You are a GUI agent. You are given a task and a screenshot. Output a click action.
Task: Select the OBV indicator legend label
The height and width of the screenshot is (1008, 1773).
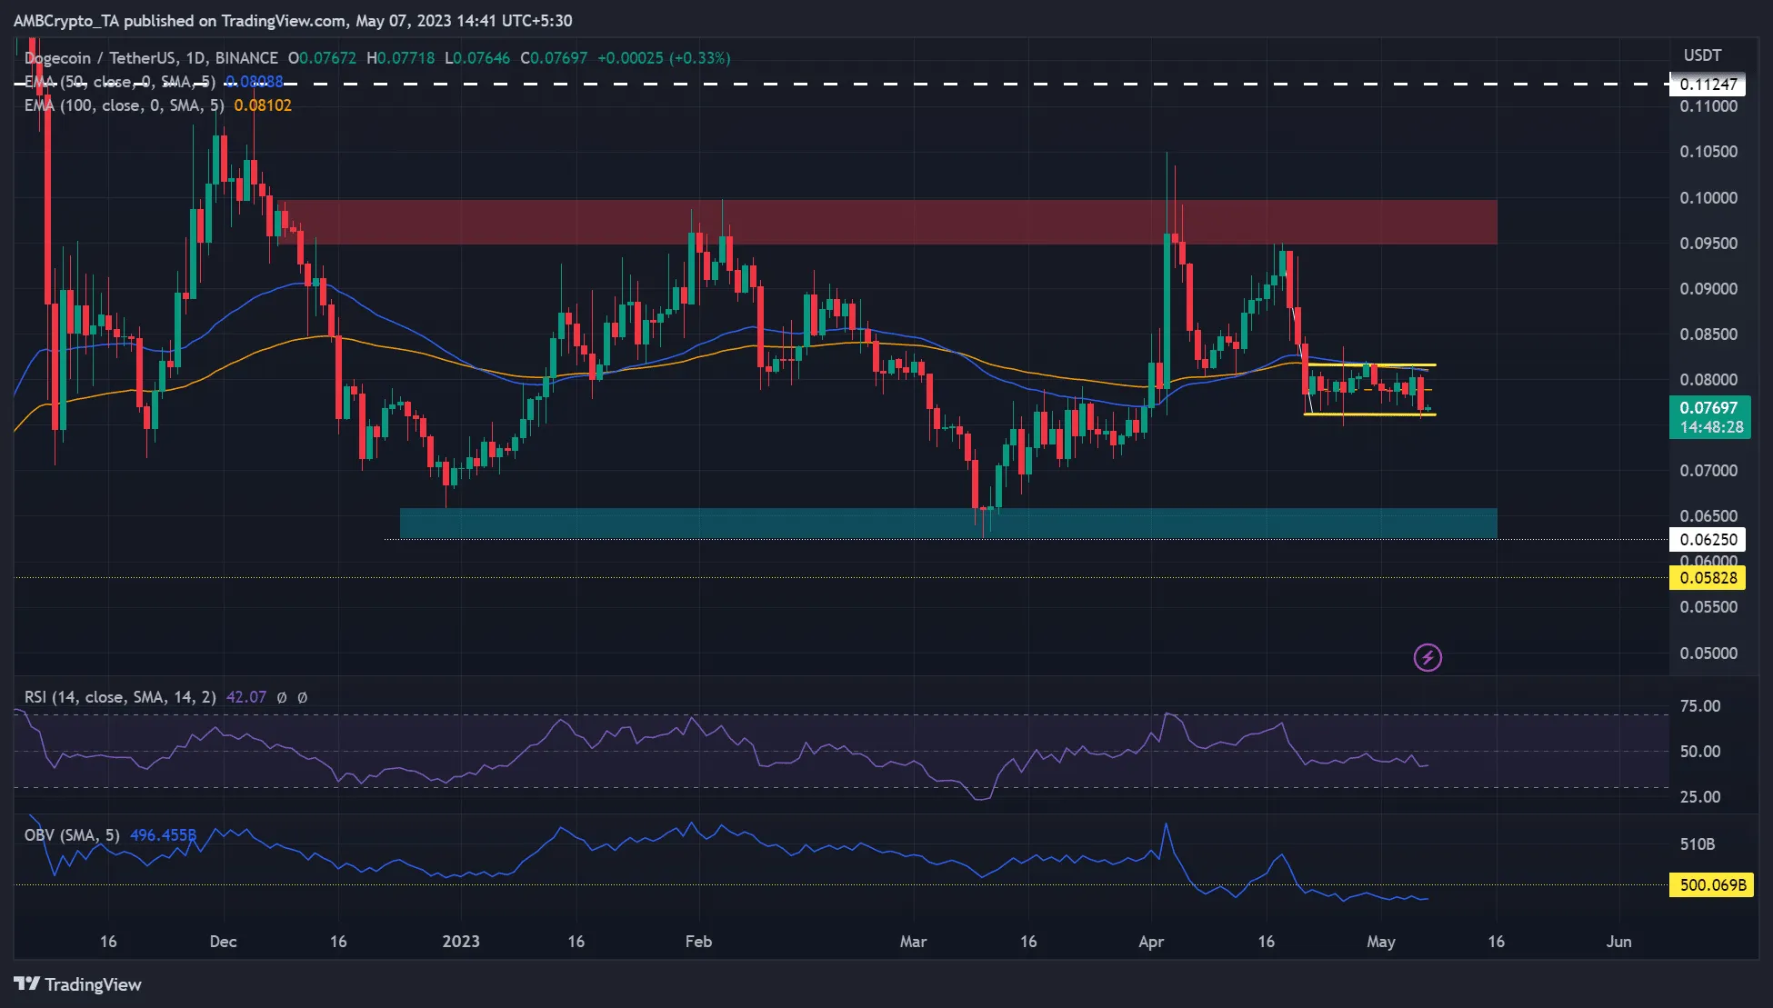pyautogui.click(x=72, y=834)
